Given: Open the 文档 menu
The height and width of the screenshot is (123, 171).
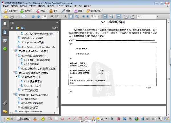Looking at the screenshot, I should coord(32,6).
